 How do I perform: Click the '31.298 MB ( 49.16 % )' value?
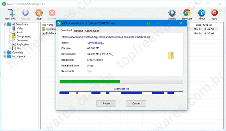point(100,54)
